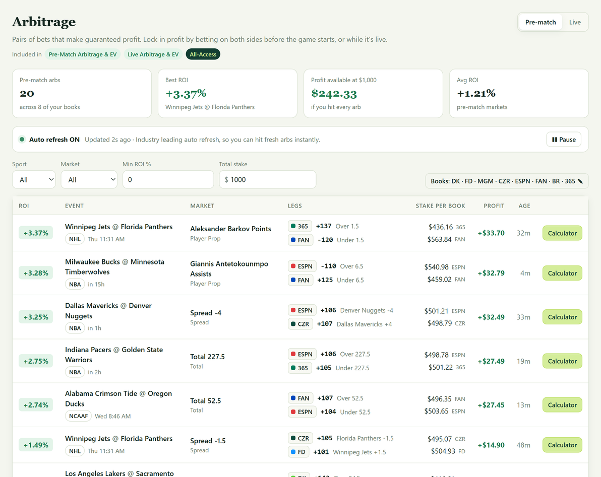601x477 pixels.
Task: Edit the Books list via pencil icon
Action: [x=580, y=181]
